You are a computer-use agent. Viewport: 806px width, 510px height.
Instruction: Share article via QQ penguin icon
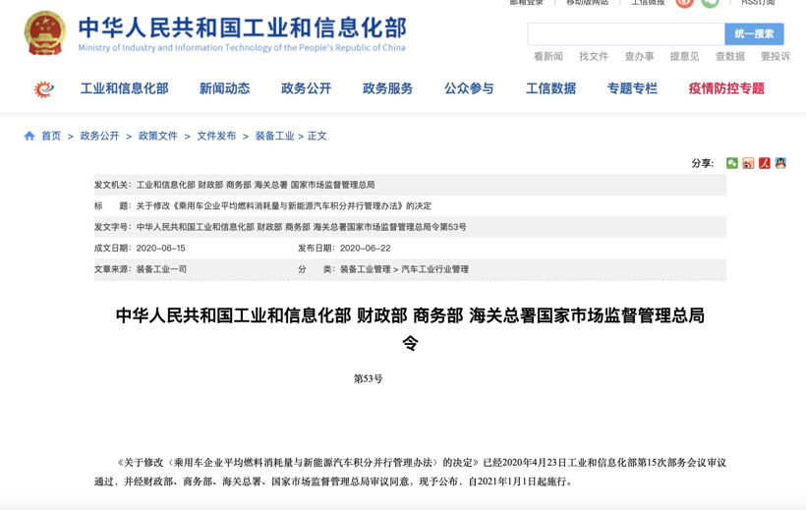pyautogui.click(x=780, y=163)
